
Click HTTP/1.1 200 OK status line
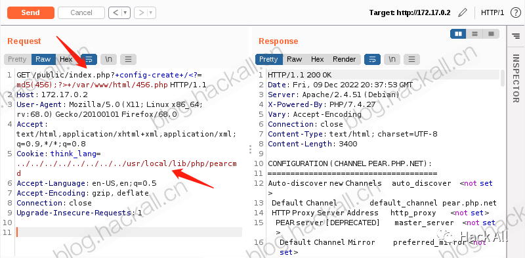[300, 75]
